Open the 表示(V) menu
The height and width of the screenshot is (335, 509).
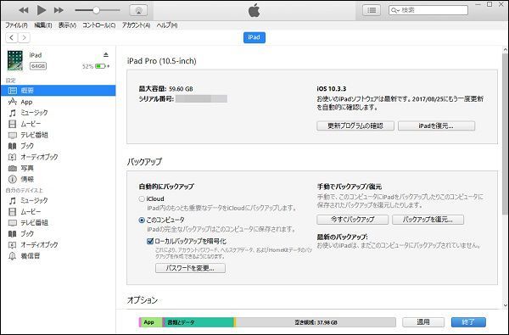click(67, 25)
